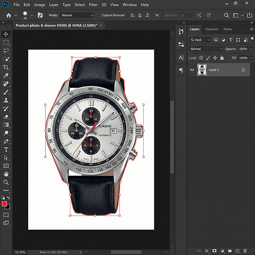Close the Product photo document tab
The image size is (255, 255).
tap(101, 25)
